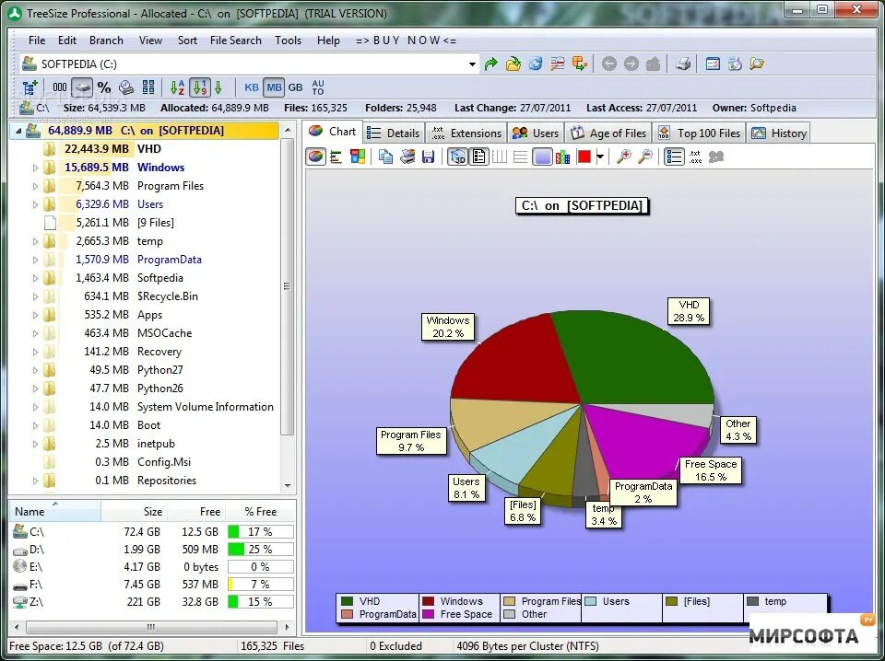Image resolution: width=885 pixels, height=661 pixels.
Task: Pick the red chart color swatch
Action: click(x=584, y=157)
